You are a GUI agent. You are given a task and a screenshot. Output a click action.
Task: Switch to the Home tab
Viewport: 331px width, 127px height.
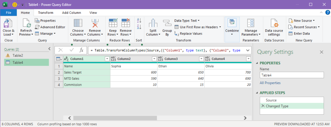25,13
